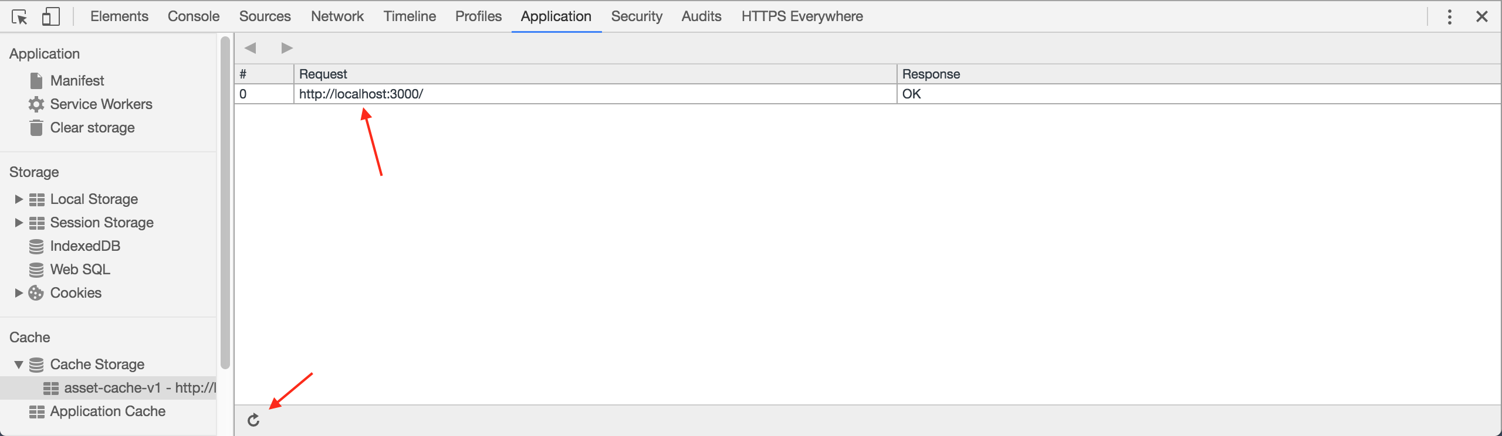The image size is (1502, 436).
Task: Open the DevTools three-dot menu
Action: pos(1449,17)
